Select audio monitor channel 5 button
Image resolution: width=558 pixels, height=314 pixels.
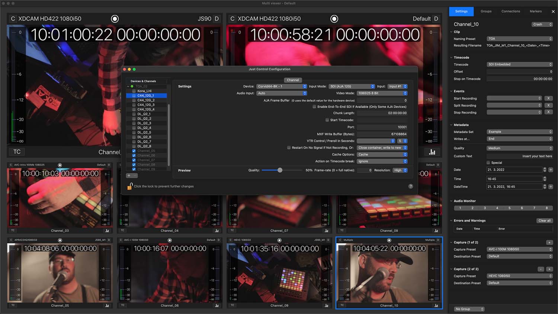(509, 208)
